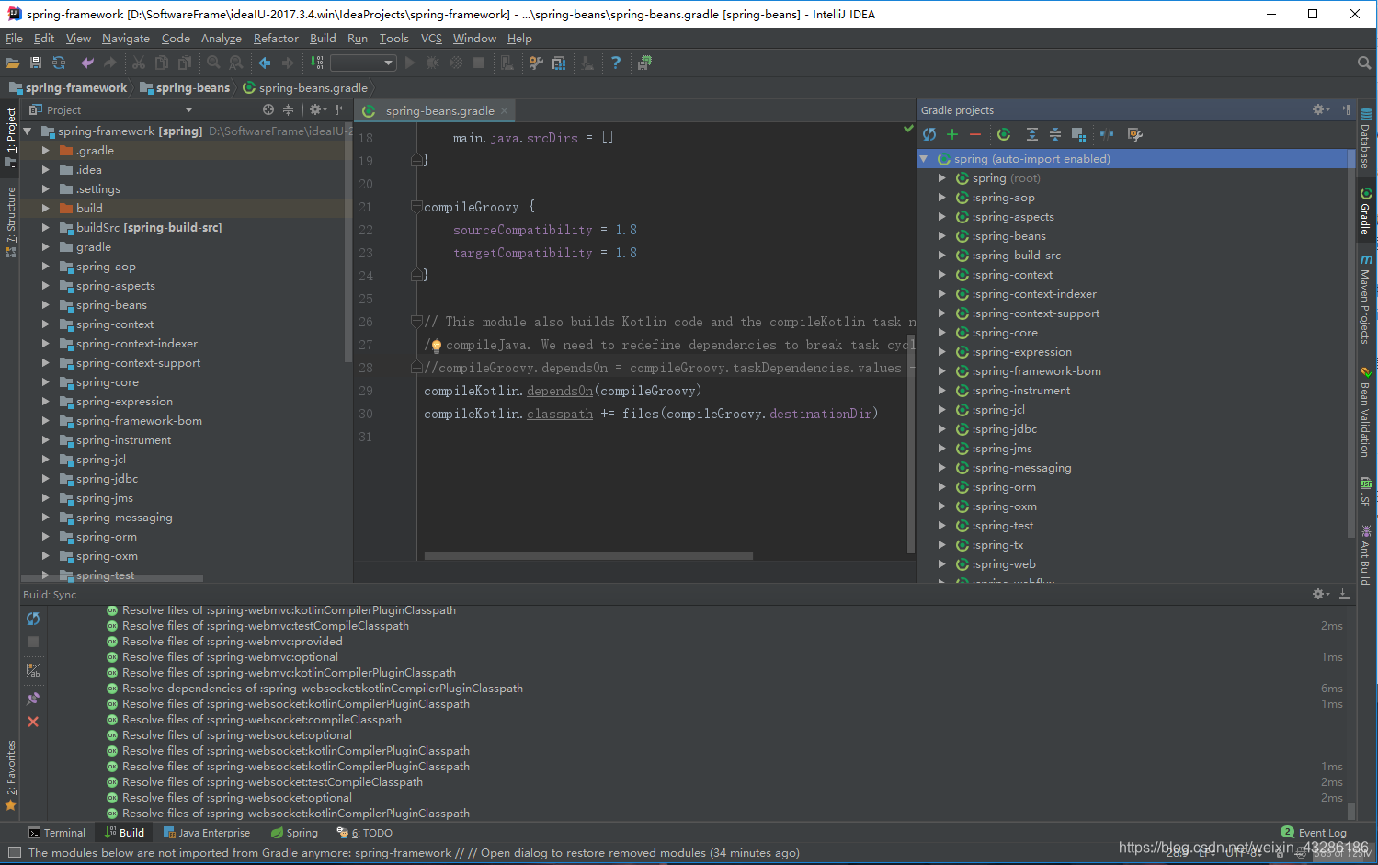Open the Refactor menu

coord(276,39)
